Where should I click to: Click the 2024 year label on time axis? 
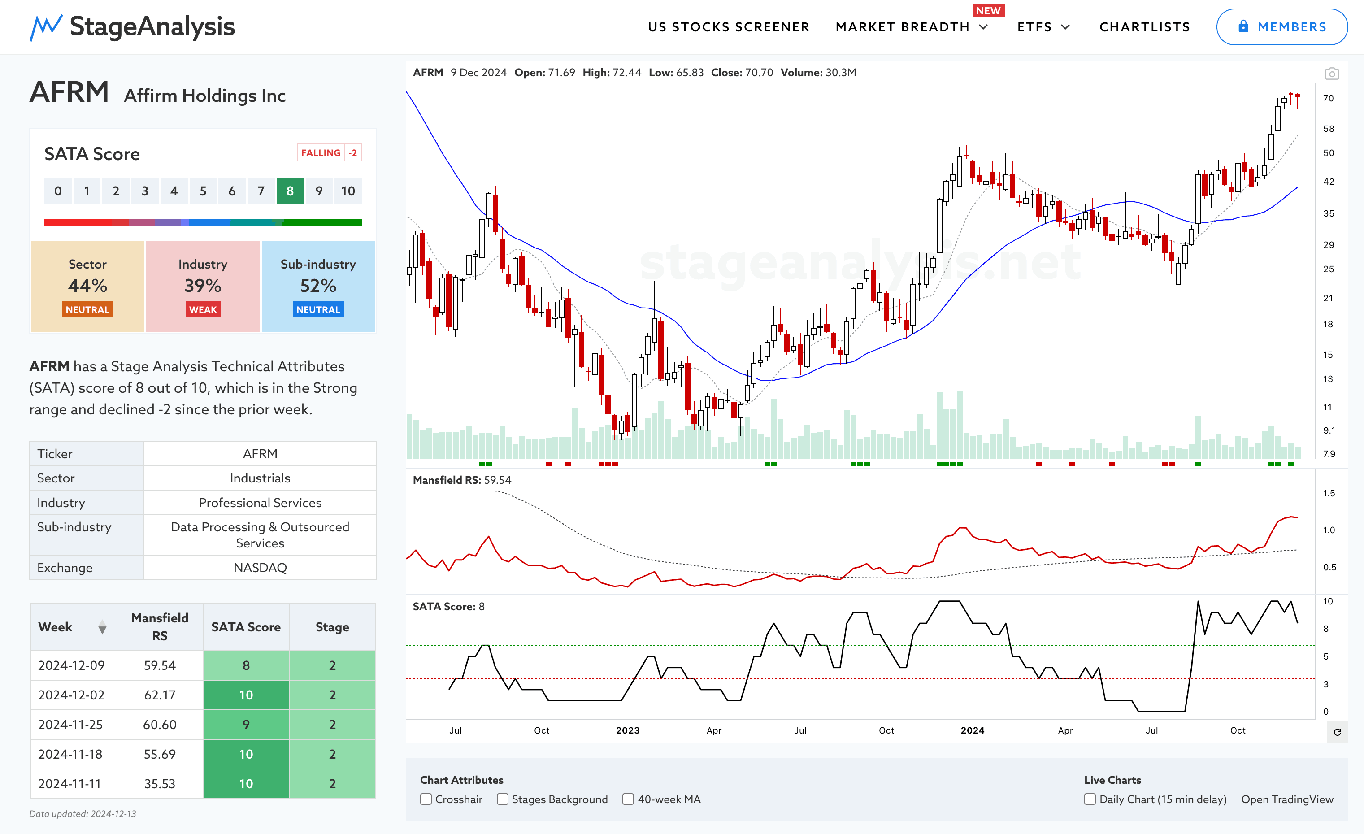(x=973, y=730)
